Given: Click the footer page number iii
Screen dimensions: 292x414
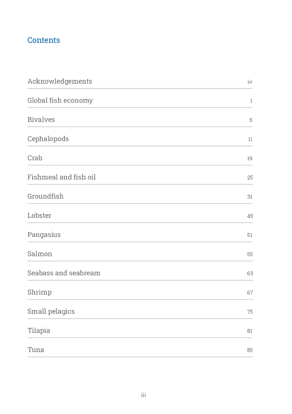Looking at the screenshot, I should (144, 395).
